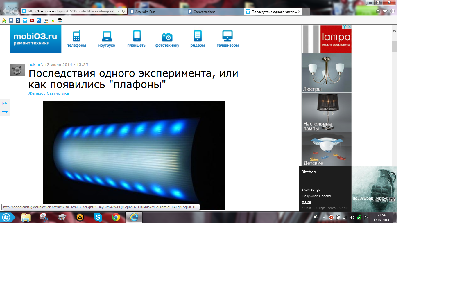Click the Show desktop strip on taskbar
Viewport: 473px width, 306px height.
[395, 217]
